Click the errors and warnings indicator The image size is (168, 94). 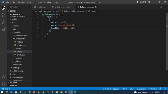[6, 89]
